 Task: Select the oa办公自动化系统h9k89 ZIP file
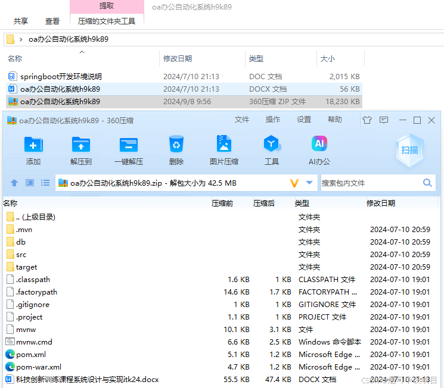[x=184, y=102]
